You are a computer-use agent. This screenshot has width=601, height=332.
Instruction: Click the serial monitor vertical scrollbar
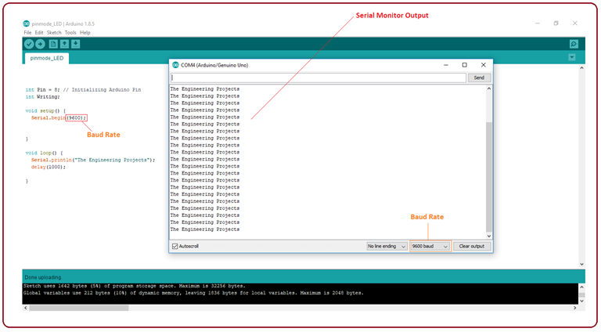coord(489,172)
